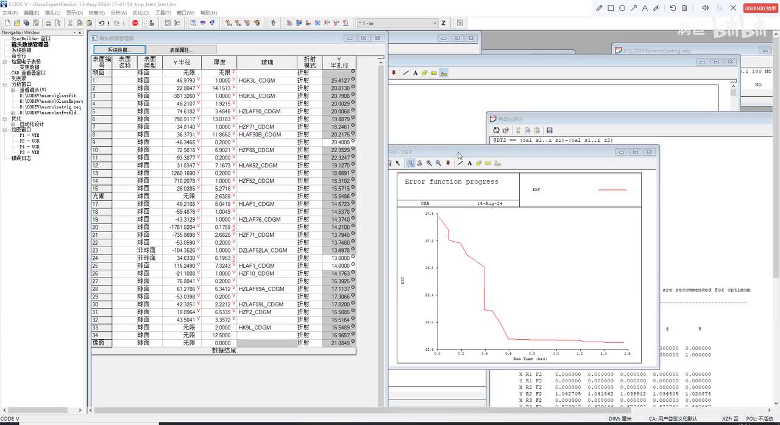Click the save disk icon in 自动化设计 window
Screen dimensions: 780x425
click(549, 130)
